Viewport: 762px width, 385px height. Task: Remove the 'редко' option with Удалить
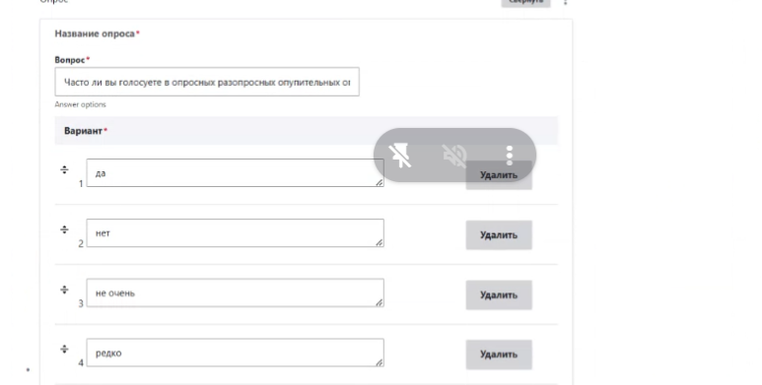499,354
